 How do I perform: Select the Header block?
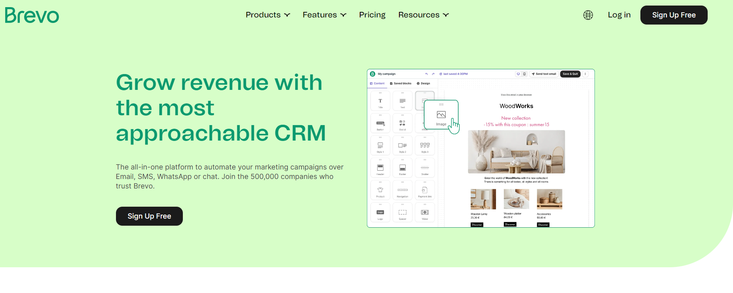[380, 167]
